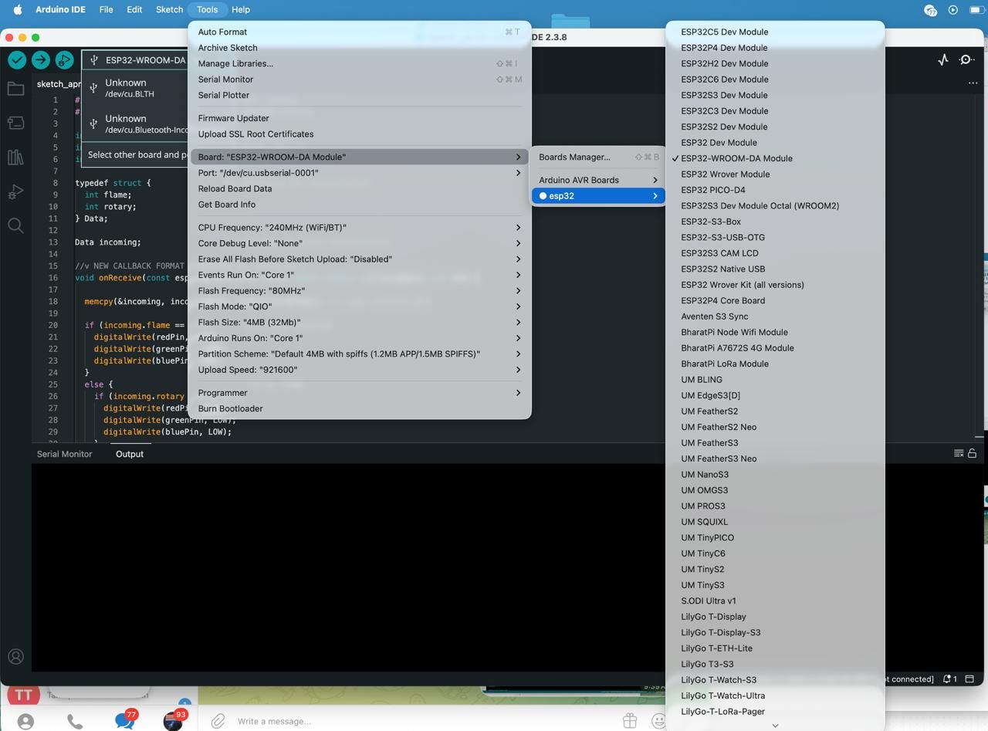
Task: Select the checked ESP32-WROOM-DA Module board
Action: 736,158
